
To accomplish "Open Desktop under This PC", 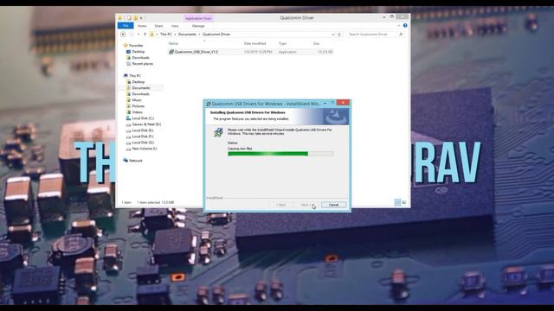I will 138,82.
